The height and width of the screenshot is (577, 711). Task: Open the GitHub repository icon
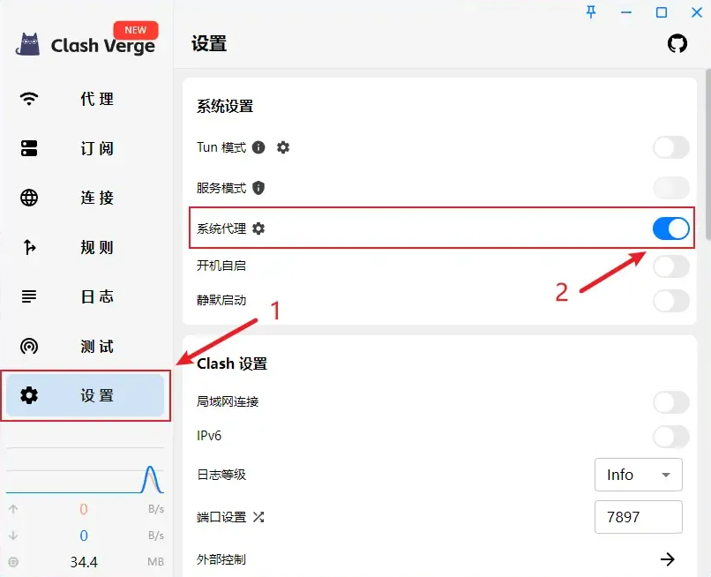click(x=677, y=43)
